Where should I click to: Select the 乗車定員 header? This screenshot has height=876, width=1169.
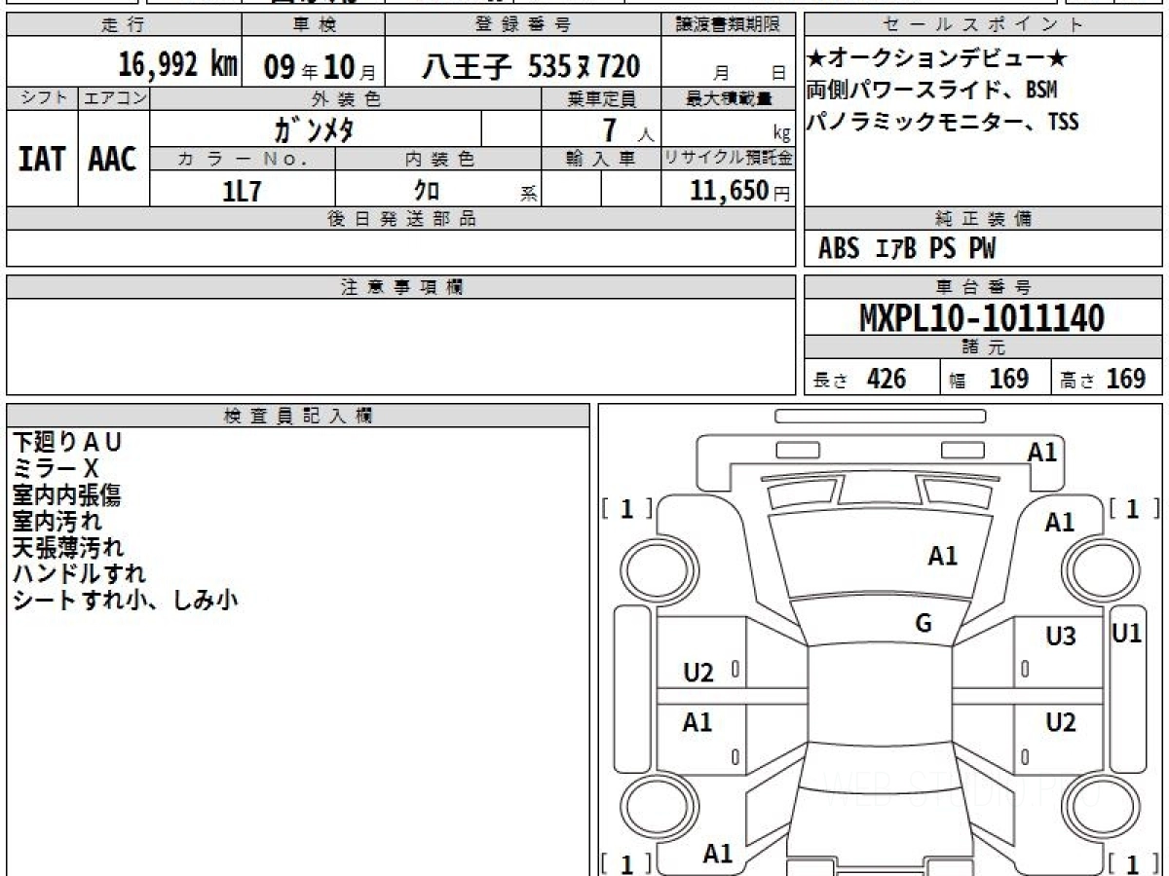click(601, 98)
